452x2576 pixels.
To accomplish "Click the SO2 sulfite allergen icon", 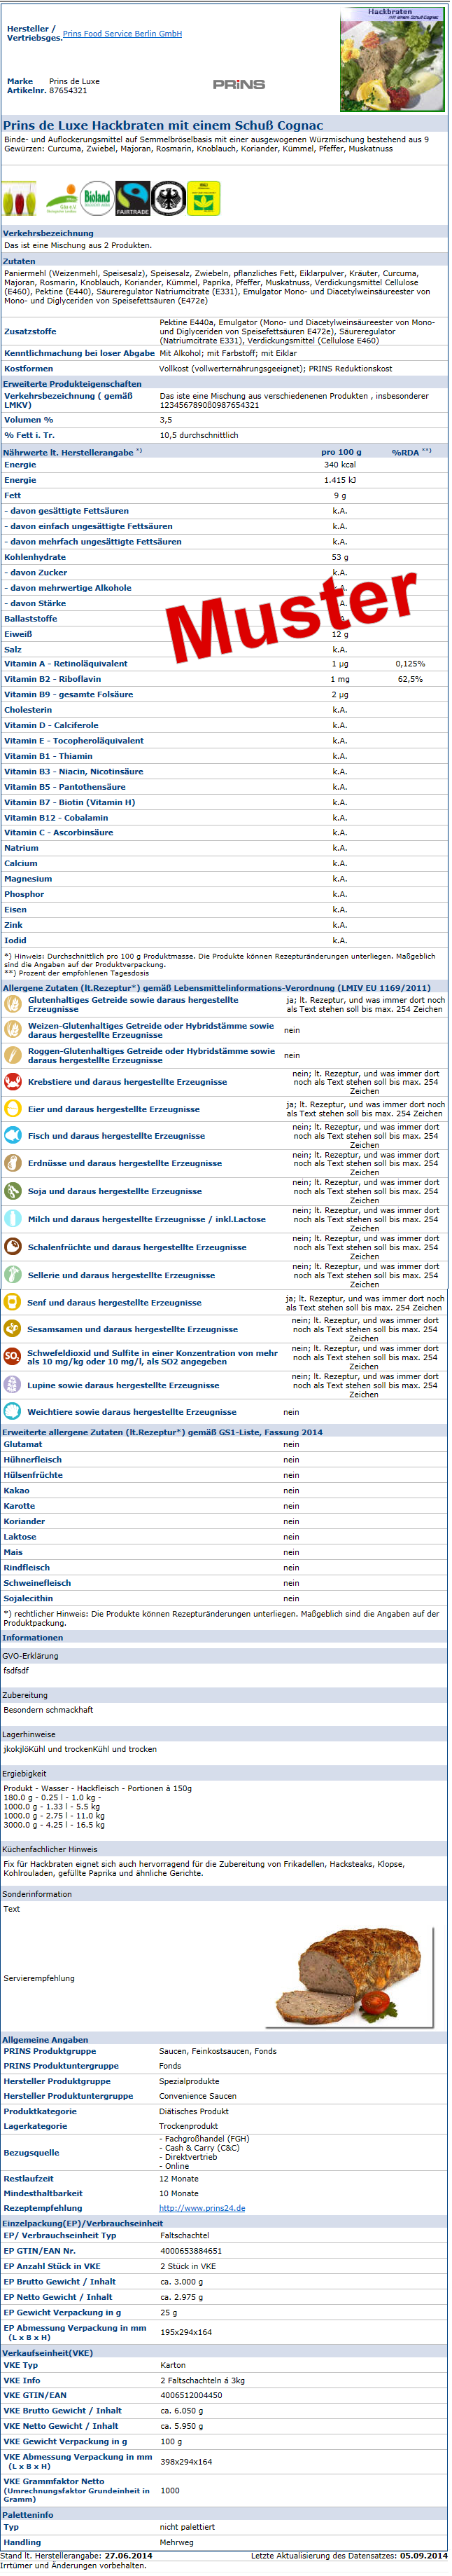I will 13,1356.
